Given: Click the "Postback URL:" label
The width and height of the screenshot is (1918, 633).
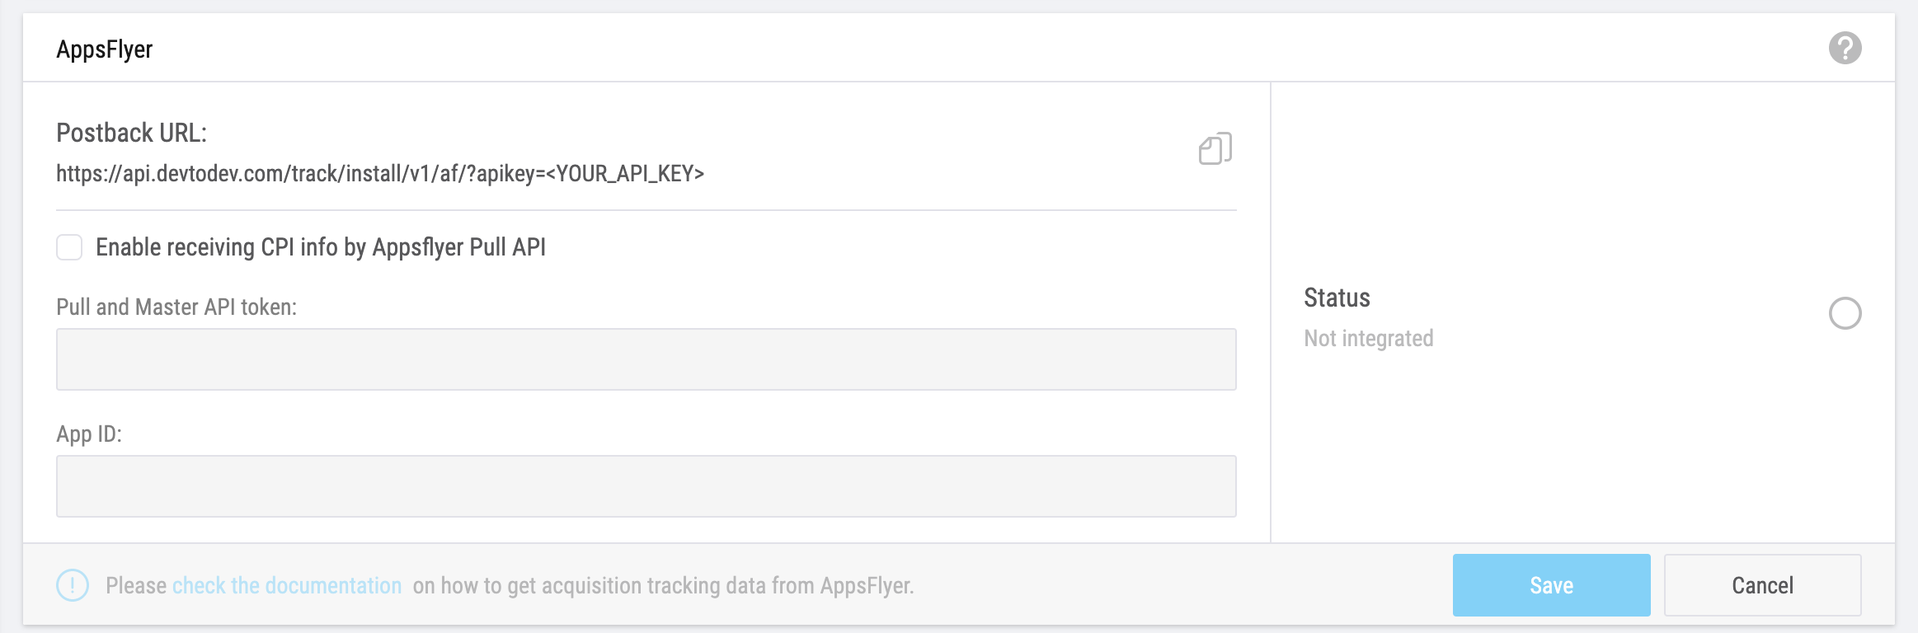Looking at the screenshot, I should click(131, 133).
